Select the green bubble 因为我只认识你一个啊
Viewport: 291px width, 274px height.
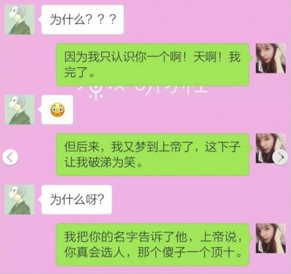point(152,64)
